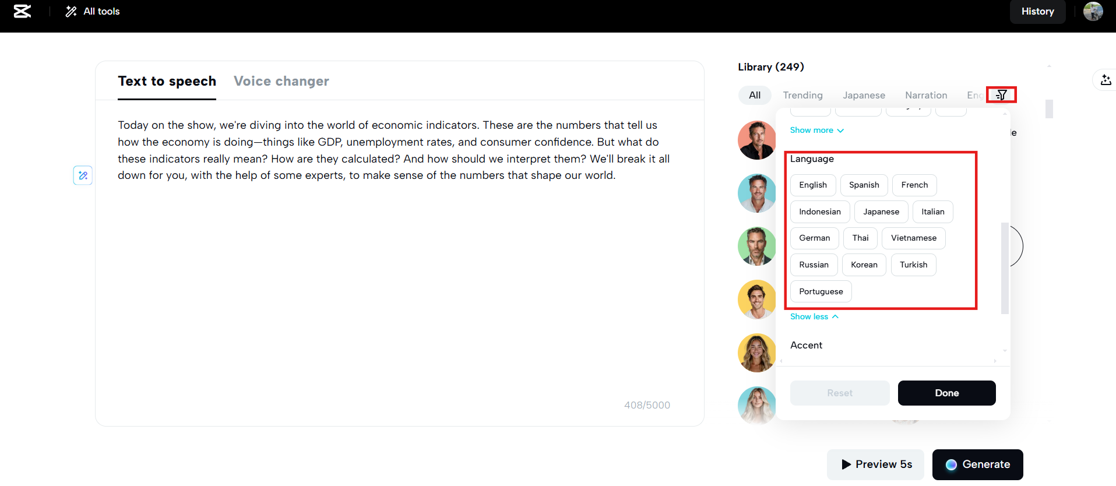Click the CapCut logo icon
This screenshot has height=486, width=1116.
22,11
